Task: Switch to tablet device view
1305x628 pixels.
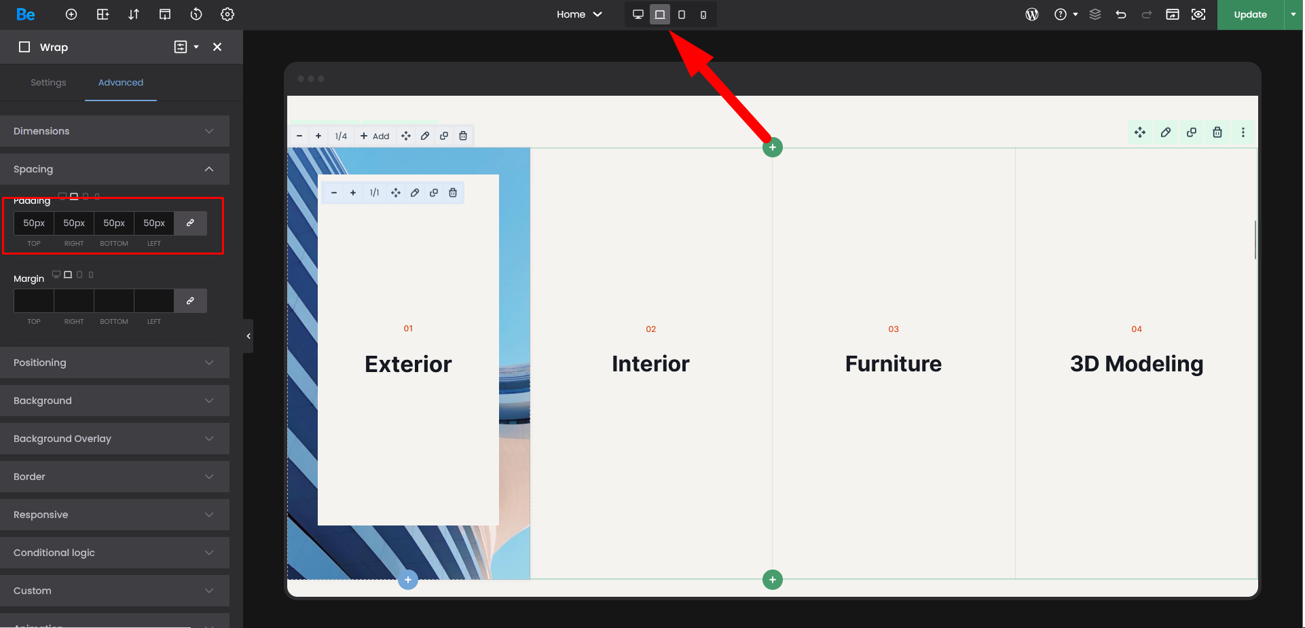Action: 682,14
